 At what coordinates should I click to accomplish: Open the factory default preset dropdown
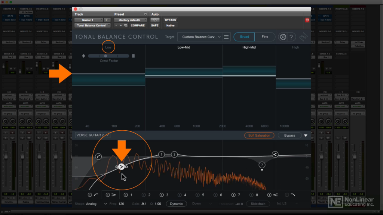[x=131, y=20]
